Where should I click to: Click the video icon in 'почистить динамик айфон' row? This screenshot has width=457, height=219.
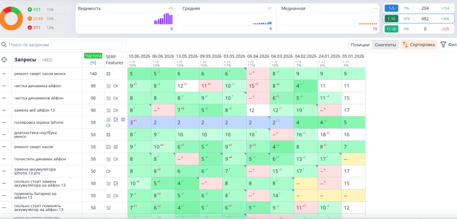click(x=116, y=159)
